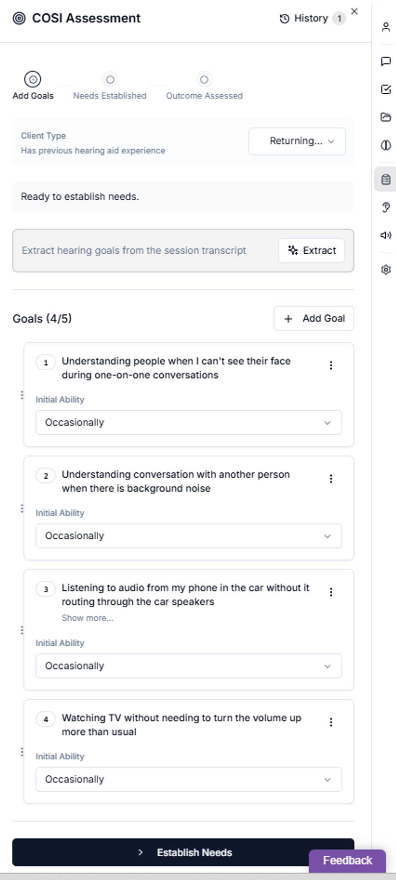Click the Add Goal button

click(x=313, y=318)
